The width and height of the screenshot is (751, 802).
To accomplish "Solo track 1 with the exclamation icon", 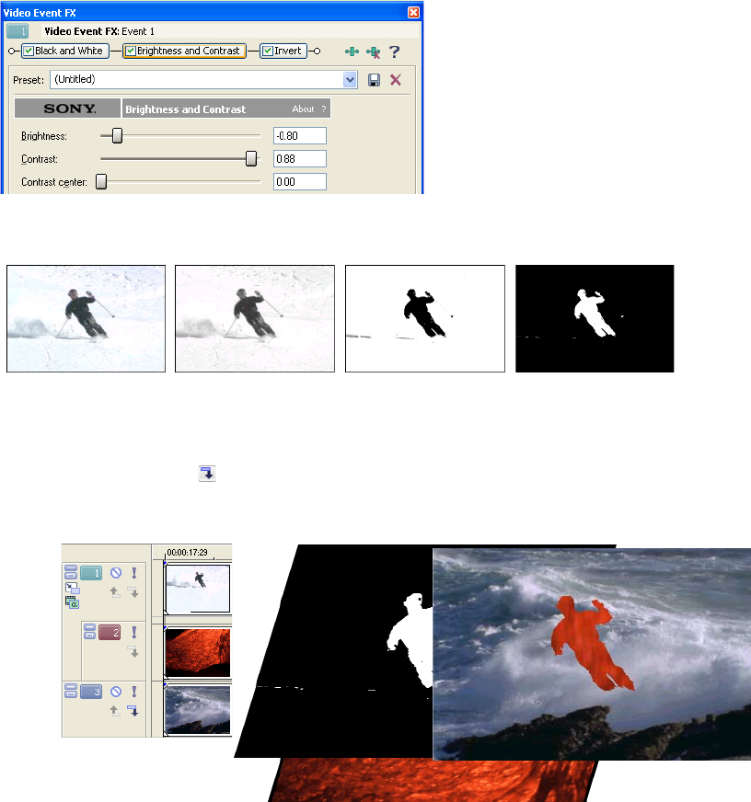I will click(134, 573).
